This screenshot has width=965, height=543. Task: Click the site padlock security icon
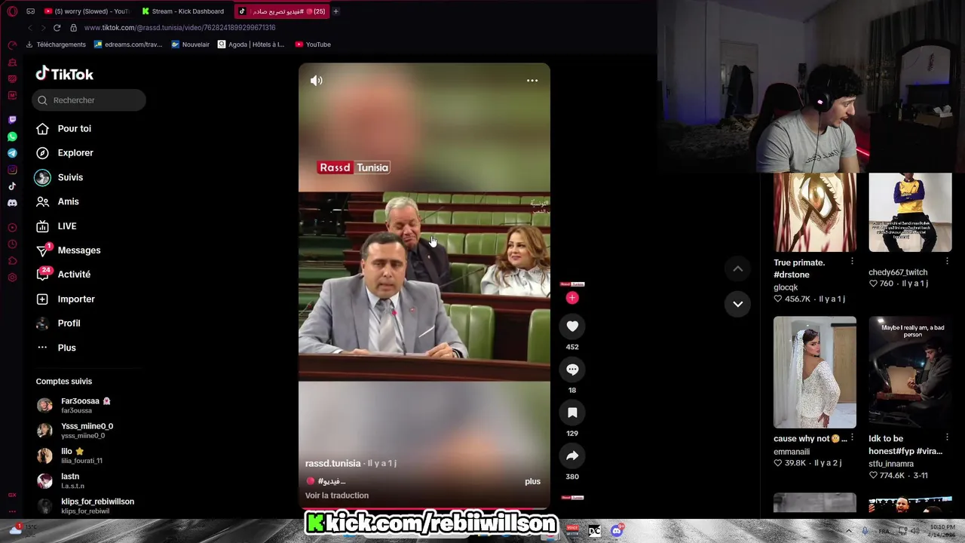[x=73, y=28]
